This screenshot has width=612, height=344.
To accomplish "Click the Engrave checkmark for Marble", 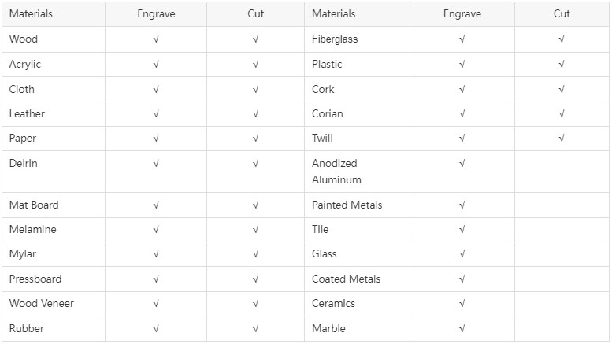I will [462, 329].
